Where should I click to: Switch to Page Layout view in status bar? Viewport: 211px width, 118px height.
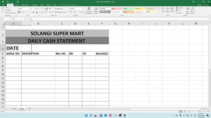[185, 111]
